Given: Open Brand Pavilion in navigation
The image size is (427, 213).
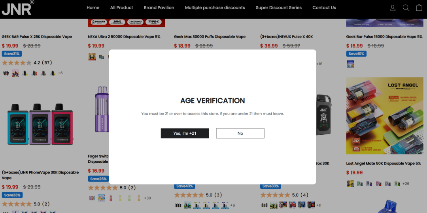Looking at the screenshot, I should (x=159, y=8).
